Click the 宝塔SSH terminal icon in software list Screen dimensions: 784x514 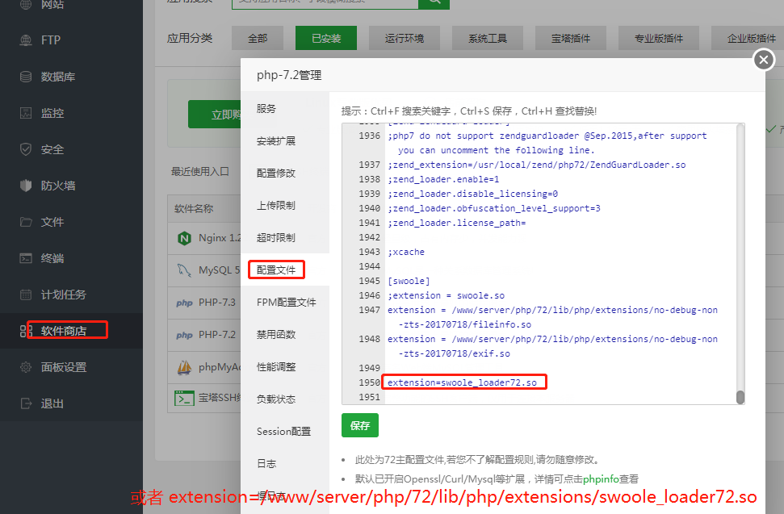(185, 398)
